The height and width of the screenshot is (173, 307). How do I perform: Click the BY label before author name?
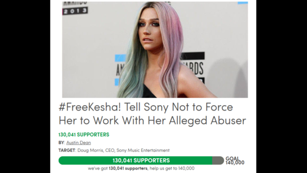pyautogui.click(x=61, y=143)
